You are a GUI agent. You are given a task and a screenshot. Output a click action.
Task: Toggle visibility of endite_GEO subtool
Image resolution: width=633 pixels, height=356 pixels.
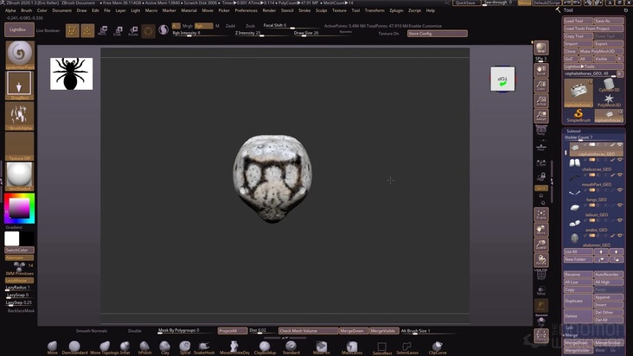(620, 220)
